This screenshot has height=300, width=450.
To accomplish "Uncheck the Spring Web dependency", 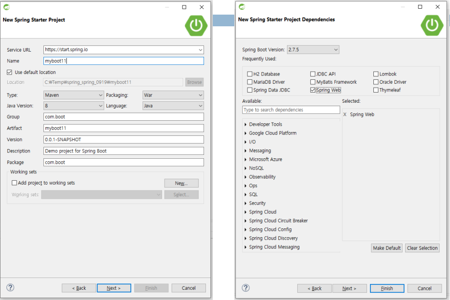I will 313,90.
